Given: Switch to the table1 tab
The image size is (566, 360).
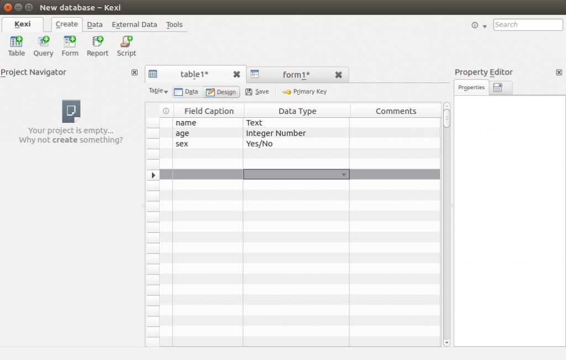Looking at the screenshot, I should [194, 74].
